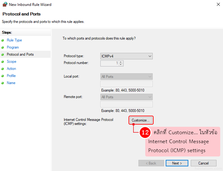Open the Protocol type dropdown
The width and height of the screenshot is (223, 171).
point(126,56)
